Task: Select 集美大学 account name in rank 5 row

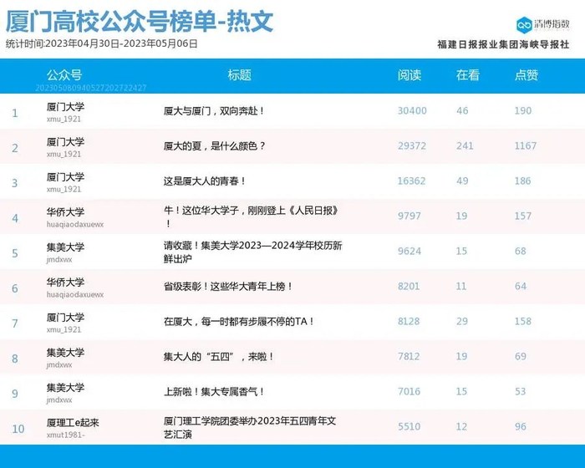Action: pyautogui.click(x=65, y=247)
